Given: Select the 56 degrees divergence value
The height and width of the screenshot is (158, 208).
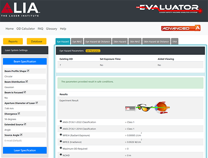Looking at the screenshot, I should 10,119.
